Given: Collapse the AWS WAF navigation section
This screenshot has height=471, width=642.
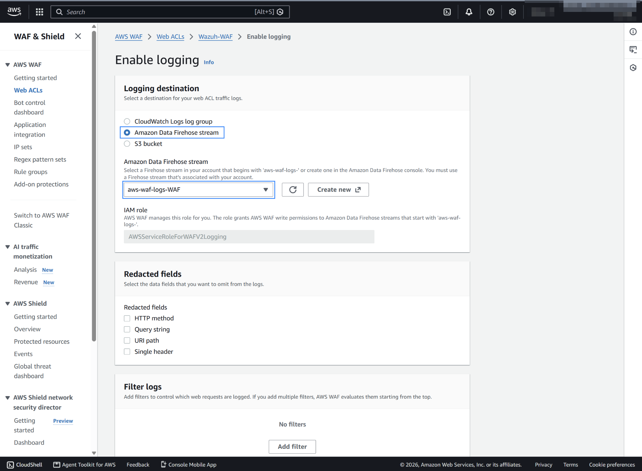Looking at the screenshot, I should [8, 65].
